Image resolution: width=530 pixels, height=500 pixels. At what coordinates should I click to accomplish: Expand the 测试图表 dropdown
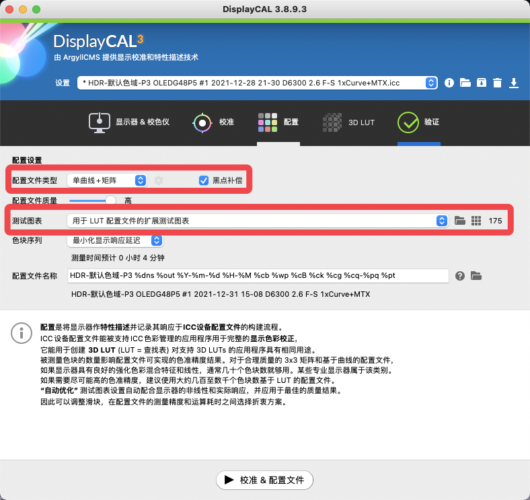pyautogui.click(x=258, y=221)
